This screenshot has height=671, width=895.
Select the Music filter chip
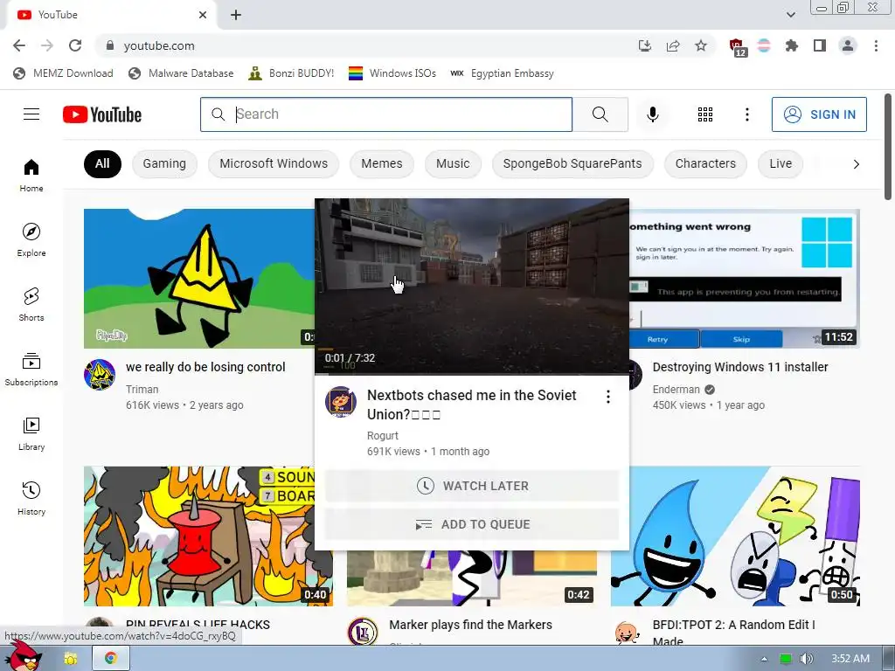pyautogui.click(x=453, y=163)
